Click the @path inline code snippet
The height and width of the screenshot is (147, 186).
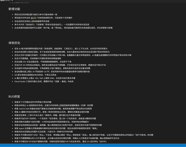coord(33,18)
